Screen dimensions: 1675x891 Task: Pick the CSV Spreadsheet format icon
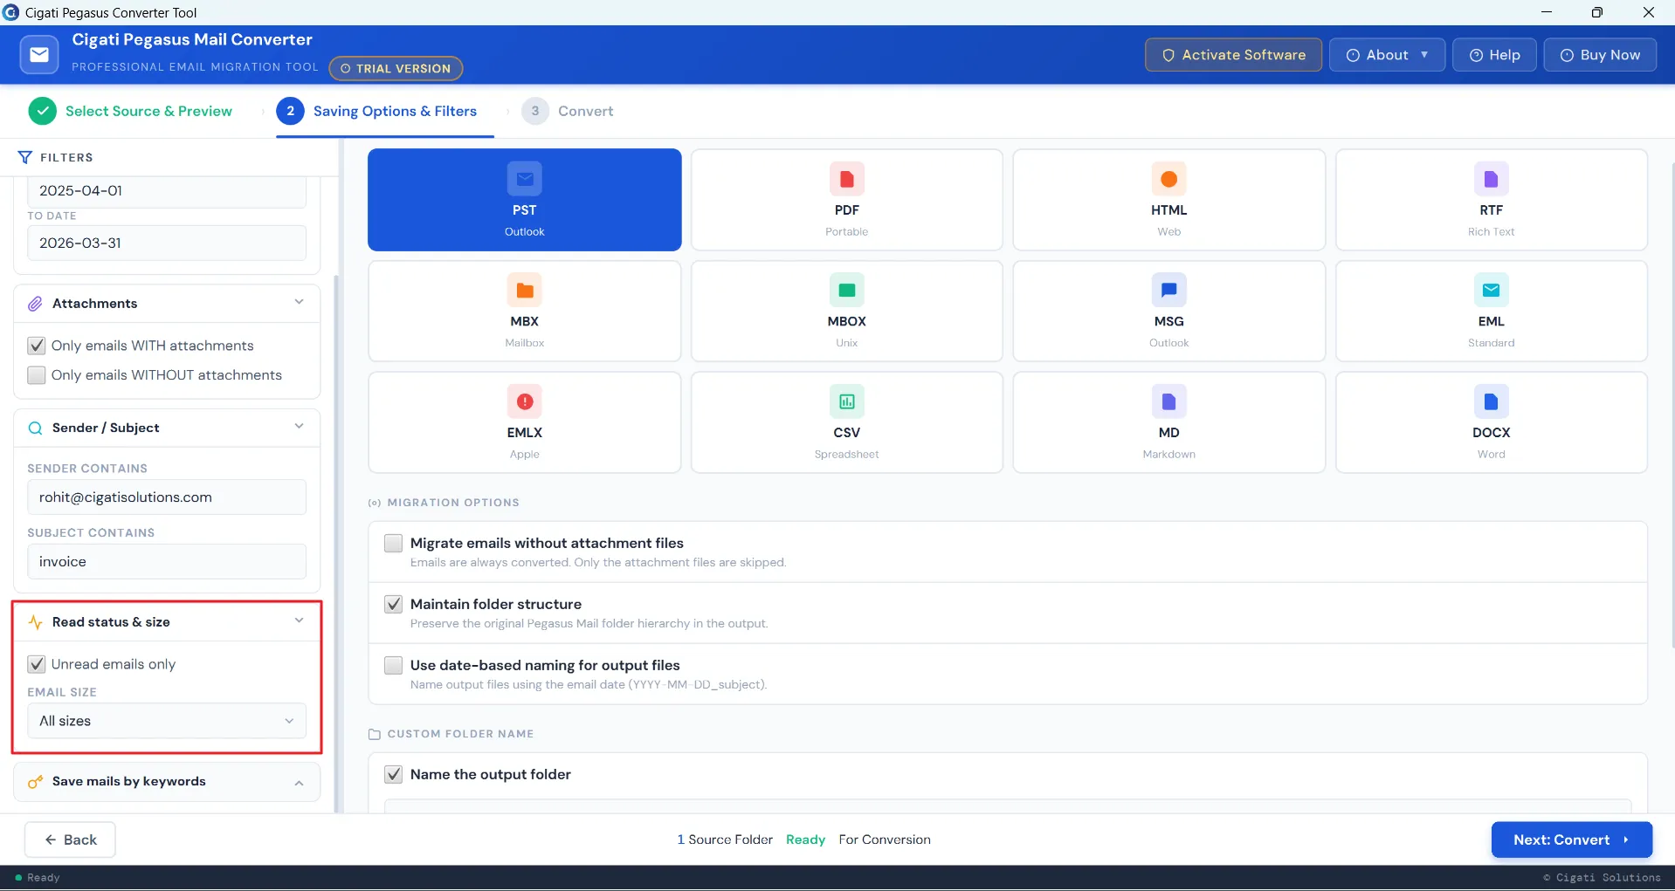846,401
